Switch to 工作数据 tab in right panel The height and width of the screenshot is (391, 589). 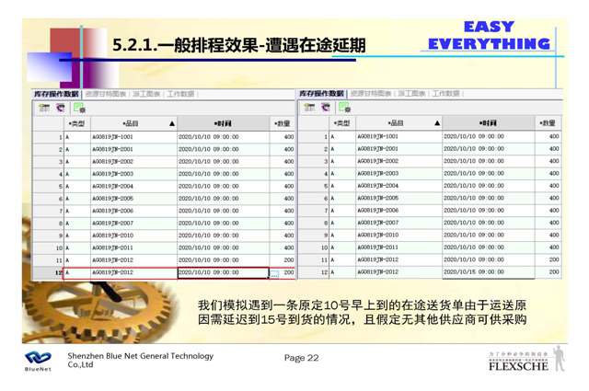(447, 94)
